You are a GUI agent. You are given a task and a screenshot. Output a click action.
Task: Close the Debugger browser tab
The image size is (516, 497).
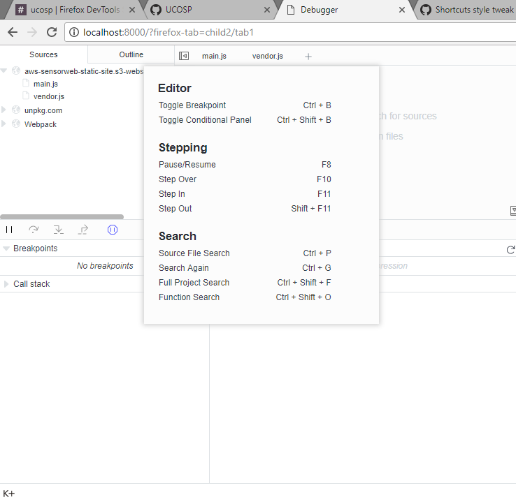pyautogui.click(x=402, y=10)
